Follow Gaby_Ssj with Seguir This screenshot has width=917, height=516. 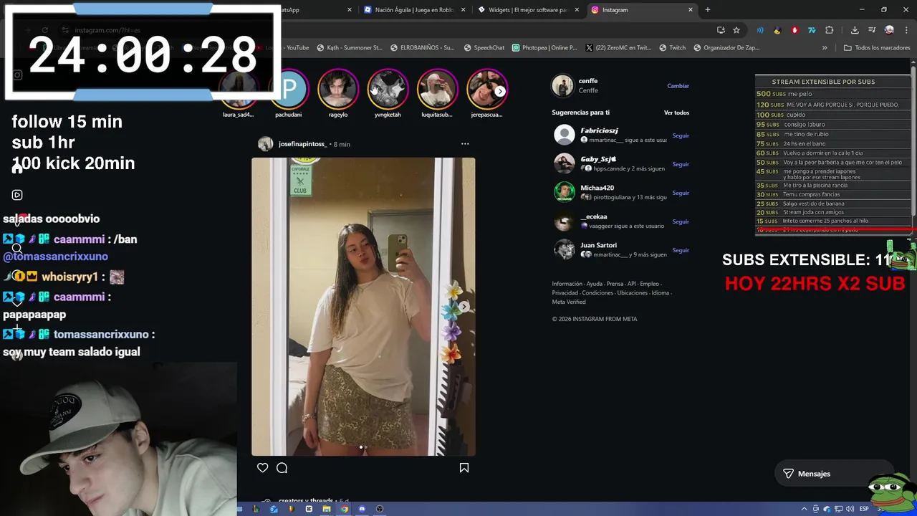click(681, 164)
